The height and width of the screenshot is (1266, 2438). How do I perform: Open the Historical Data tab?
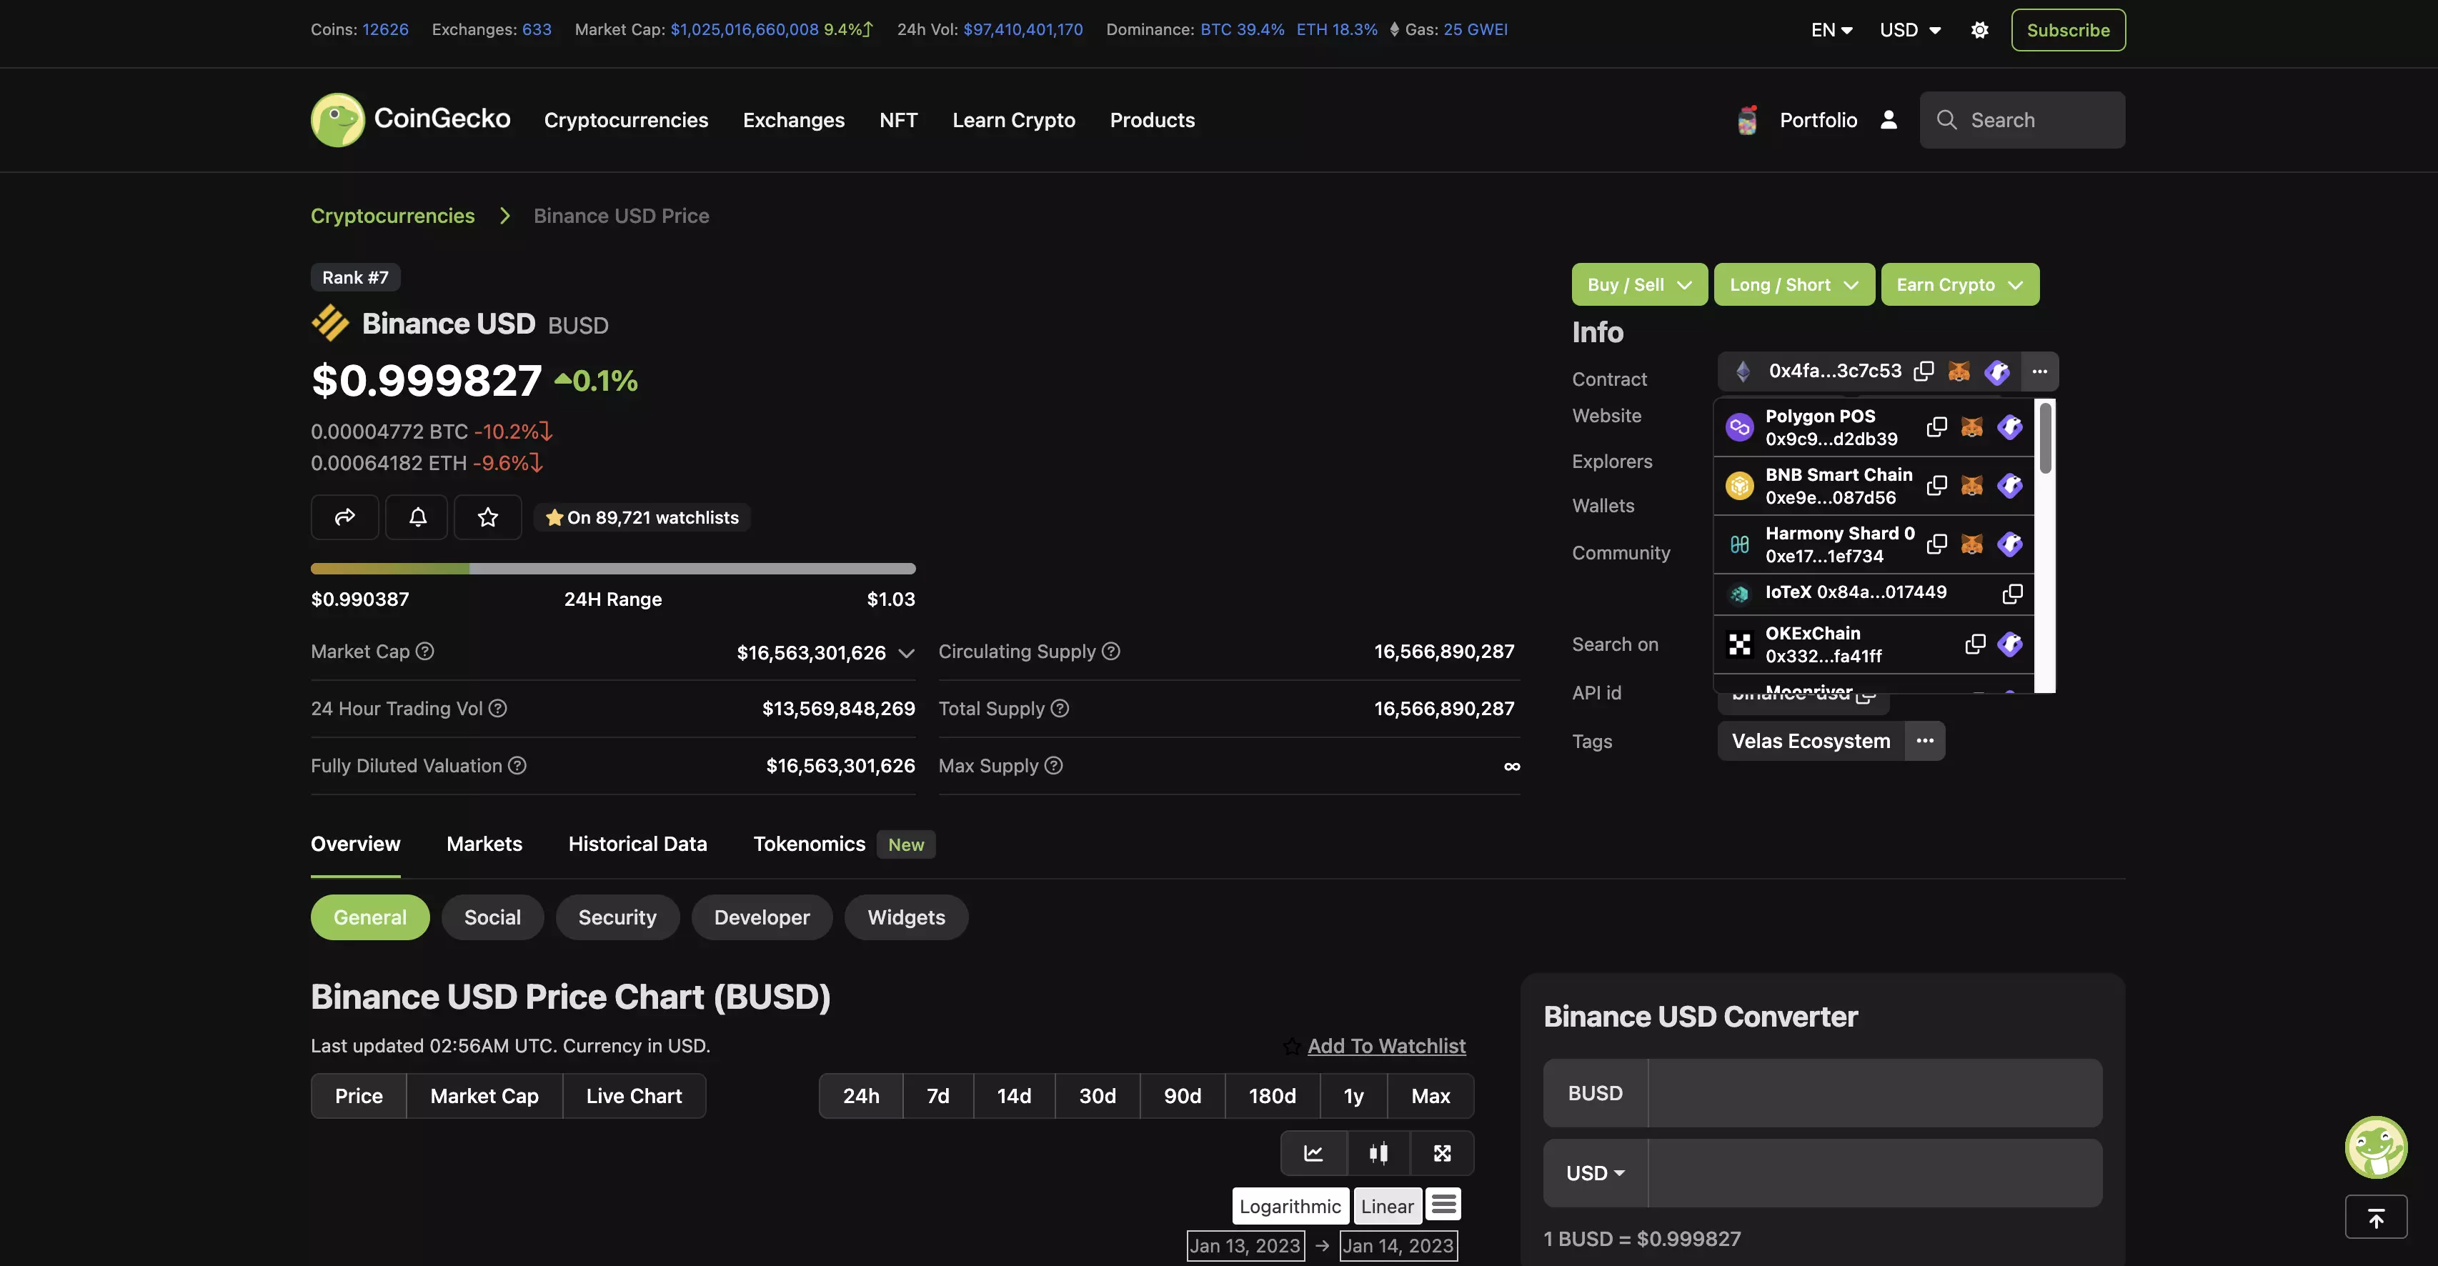pyautogui.click(x=637, y=843)
